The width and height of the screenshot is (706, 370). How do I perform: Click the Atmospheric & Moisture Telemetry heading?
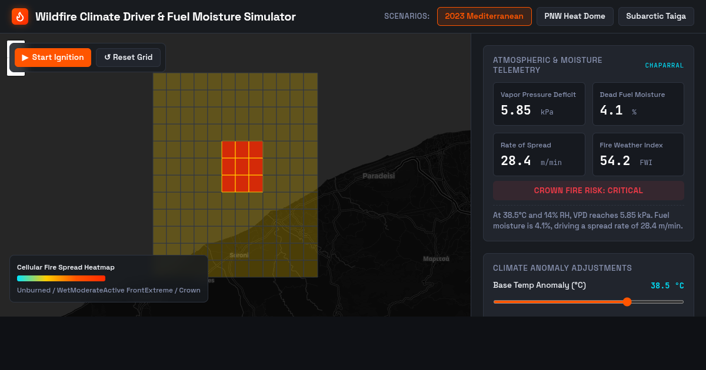pyautogui.click(x=548, y=65)
